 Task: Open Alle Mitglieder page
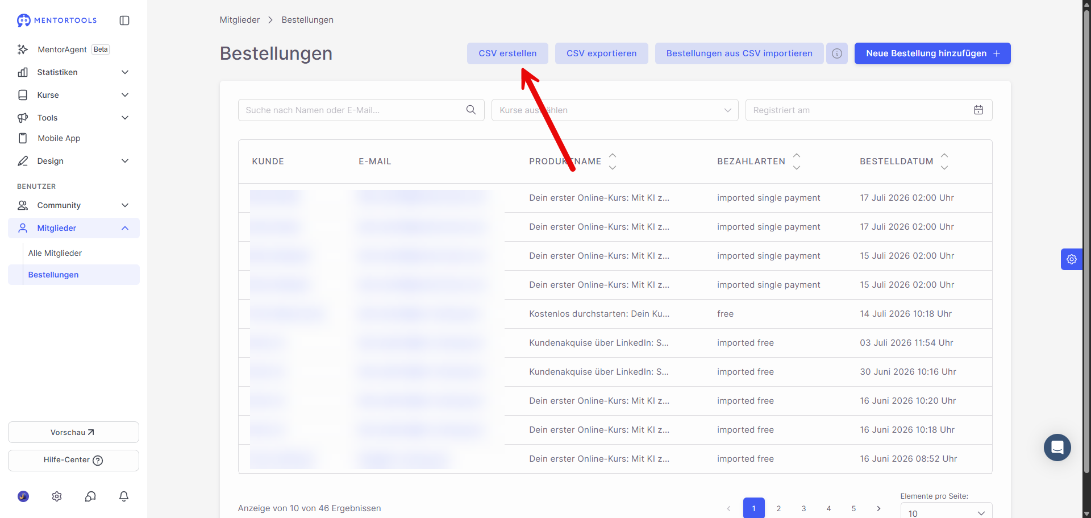tap(55, 253)
